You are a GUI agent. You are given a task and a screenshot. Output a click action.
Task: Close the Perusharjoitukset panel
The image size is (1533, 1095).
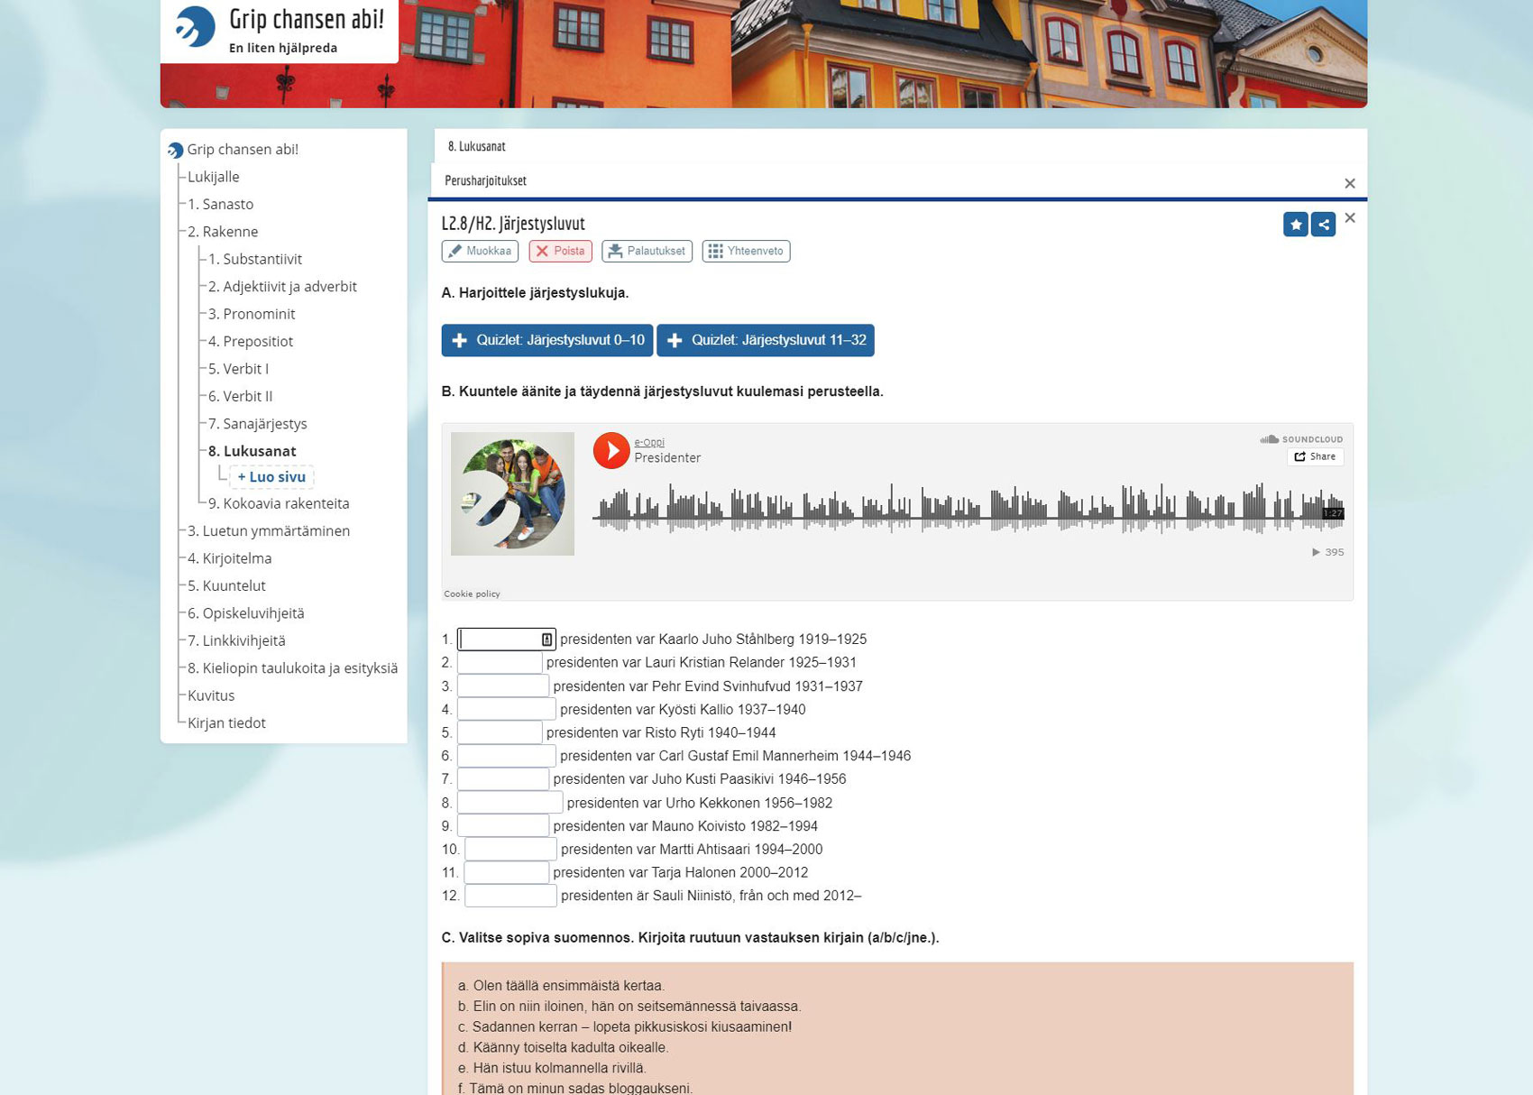click(1349, 183)
